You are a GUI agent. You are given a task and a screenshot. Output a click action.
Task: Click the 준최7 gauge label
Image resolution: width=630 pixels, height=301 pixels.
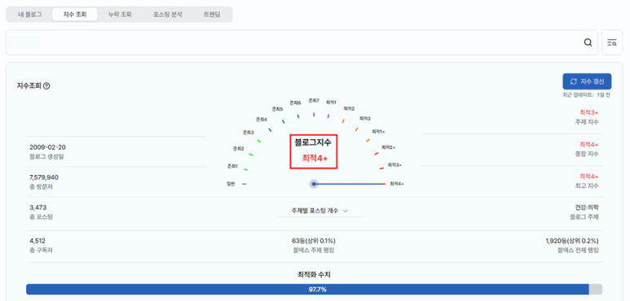coord(314,101)
